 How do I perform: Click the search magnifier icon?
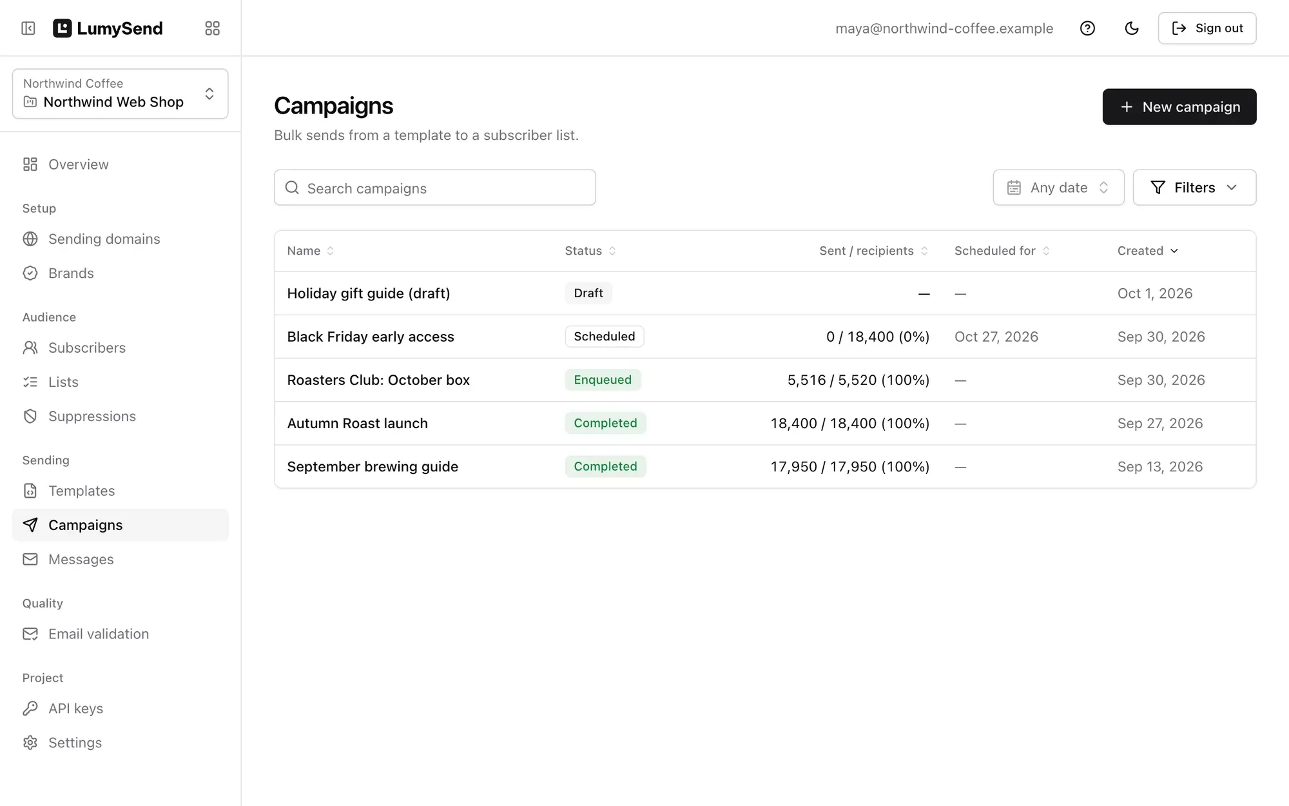click(x=292, y=188)
